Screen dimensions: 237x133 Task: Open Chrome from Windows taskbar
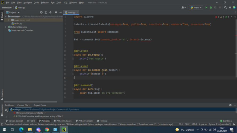tap(47, 130)
